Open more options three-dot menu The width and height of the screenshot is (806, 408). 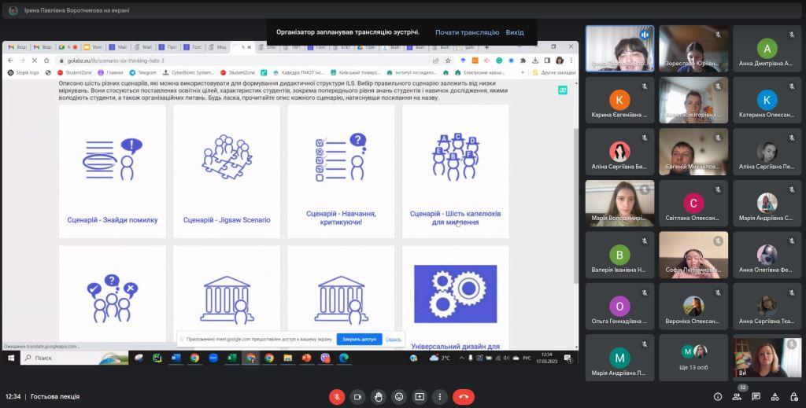click(440, 397)
